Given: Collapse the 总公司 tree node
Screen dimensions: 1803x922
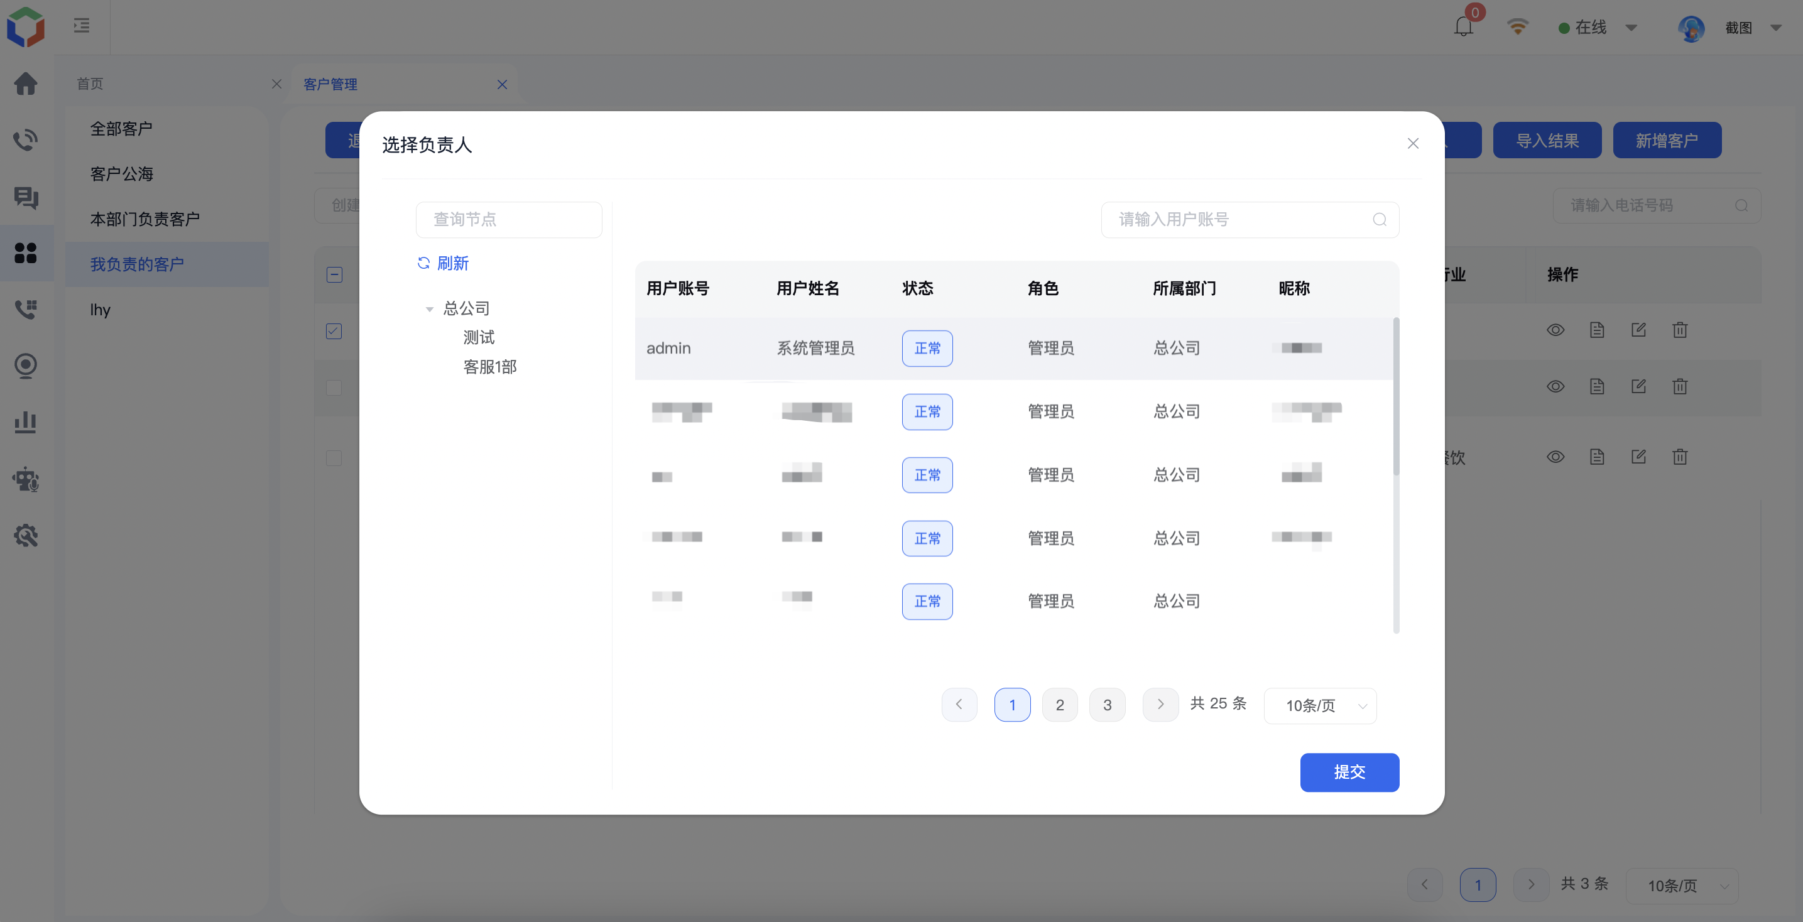Looking at the screenshot, I should (429, 308).
